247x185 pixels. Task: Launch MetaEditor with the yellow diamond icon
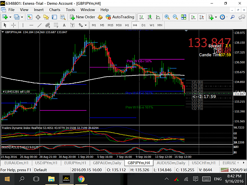(x=100, y=17)
